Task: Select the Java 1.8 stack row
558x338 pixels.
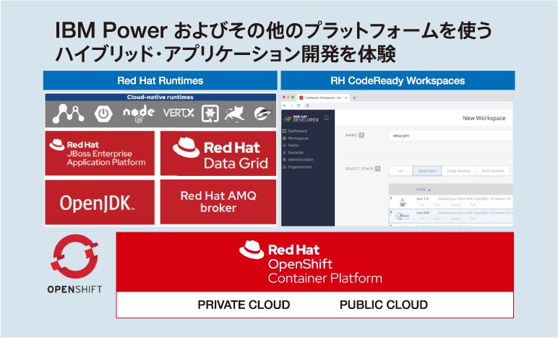Action: pos(451,202)
